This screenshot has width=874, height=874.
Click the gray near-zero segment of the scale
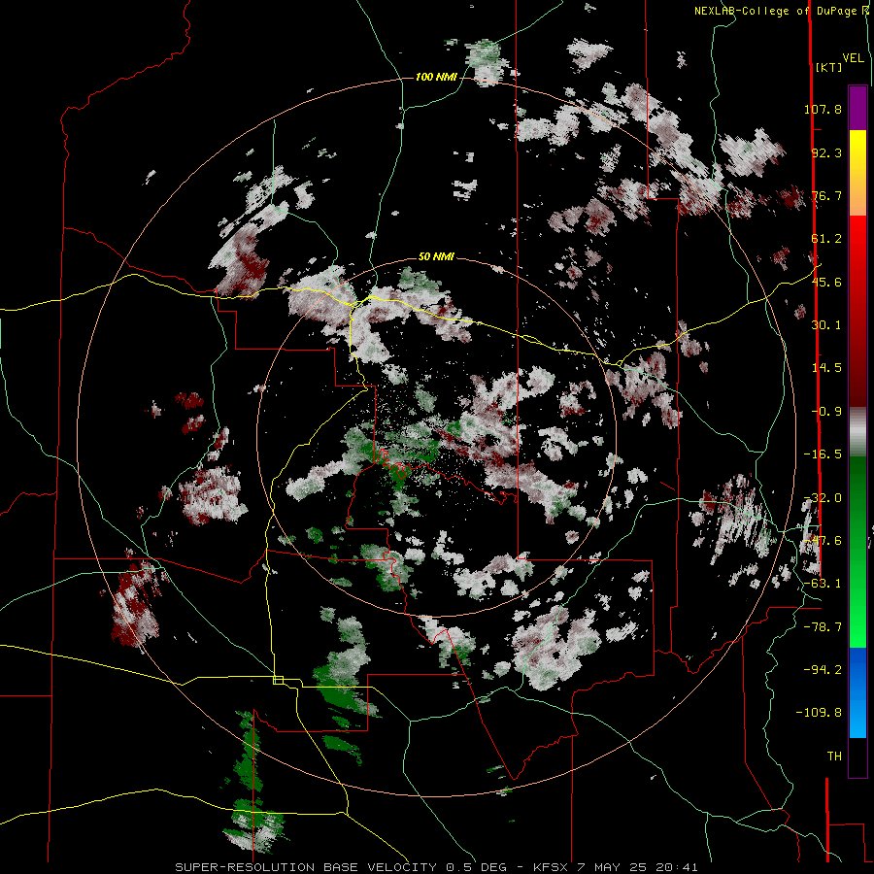pos(857,431)
